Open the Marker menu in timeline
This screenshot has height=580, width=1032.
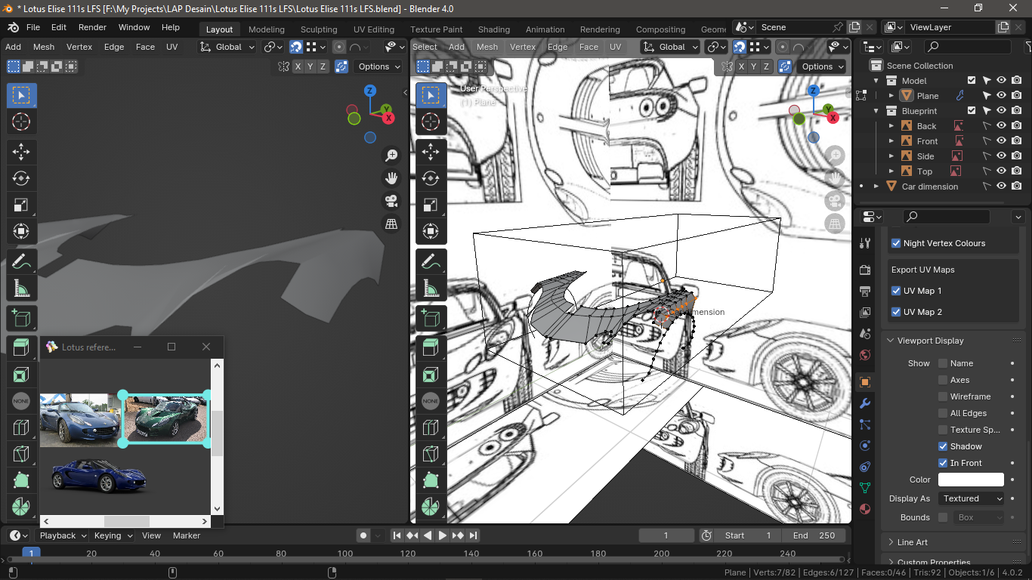coord(187,535)
